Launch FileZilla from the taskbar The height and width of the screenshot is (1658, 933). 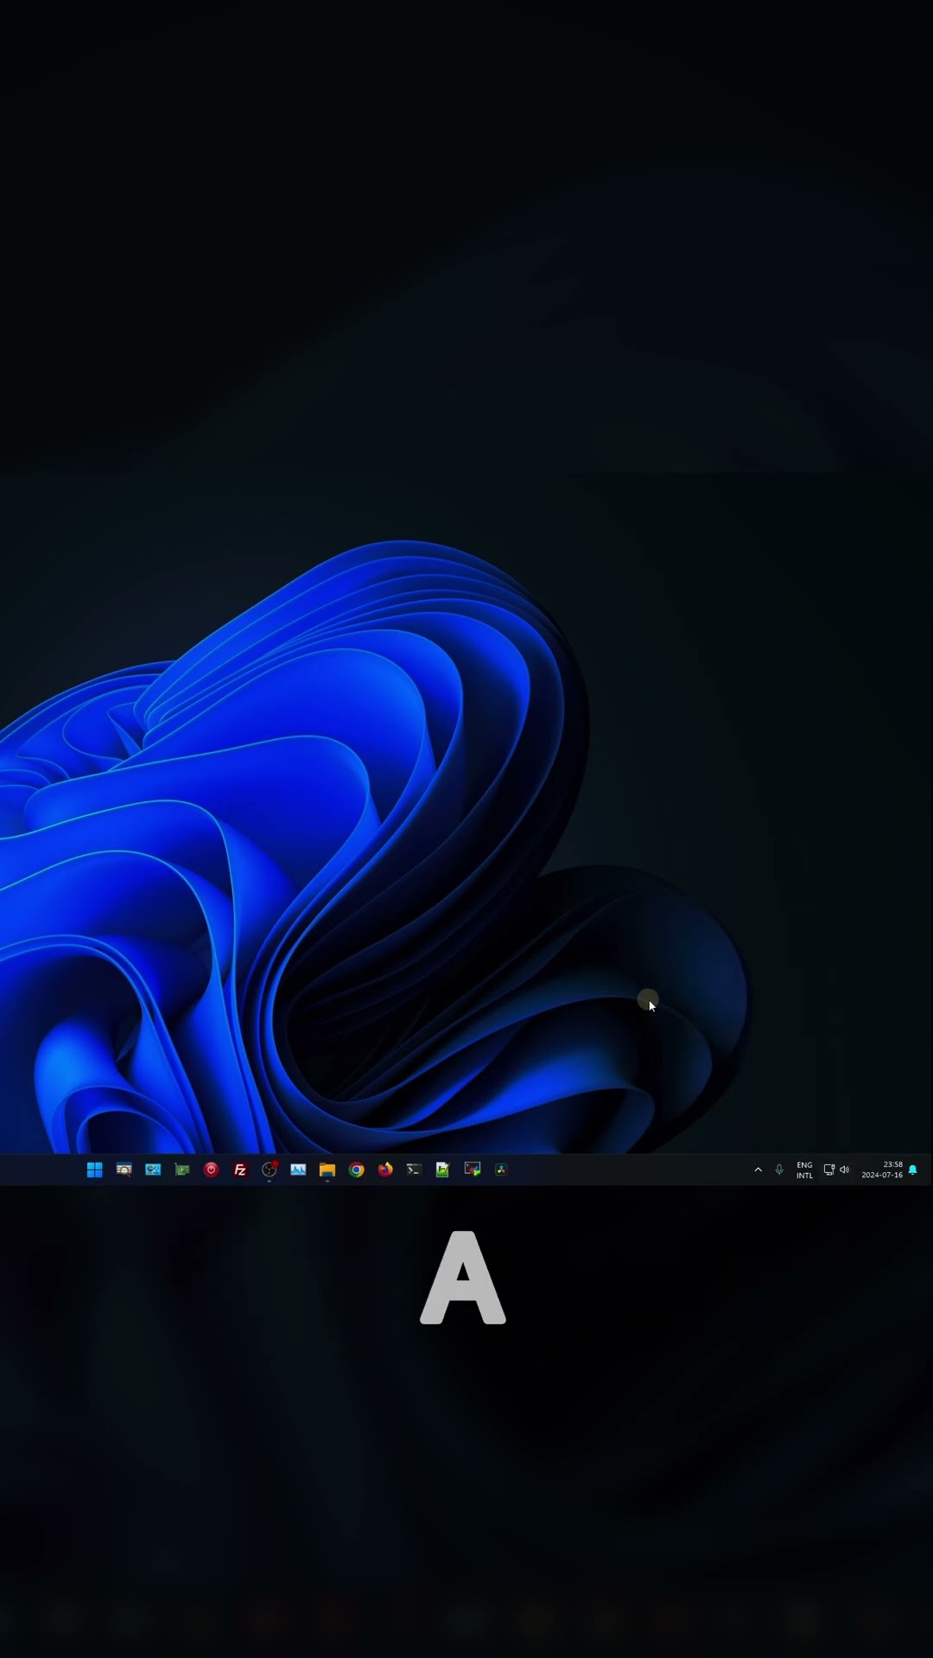pos(240,1170)
